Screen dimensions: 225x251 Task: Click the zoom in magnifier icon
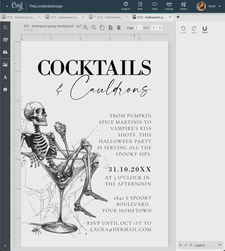(x=85, y=28)
